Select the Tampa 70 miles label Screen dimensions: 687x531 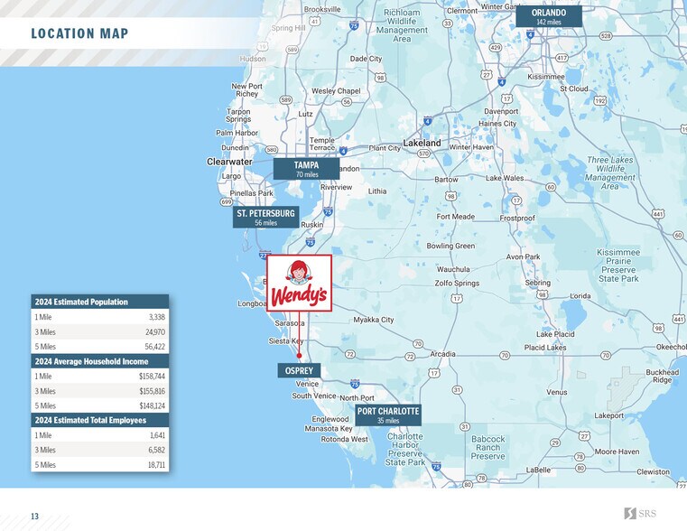[306, 169]
